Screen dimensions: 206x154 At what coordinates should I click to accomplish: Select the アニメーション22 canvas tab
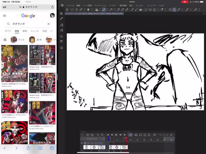click(x=94, y=14)
